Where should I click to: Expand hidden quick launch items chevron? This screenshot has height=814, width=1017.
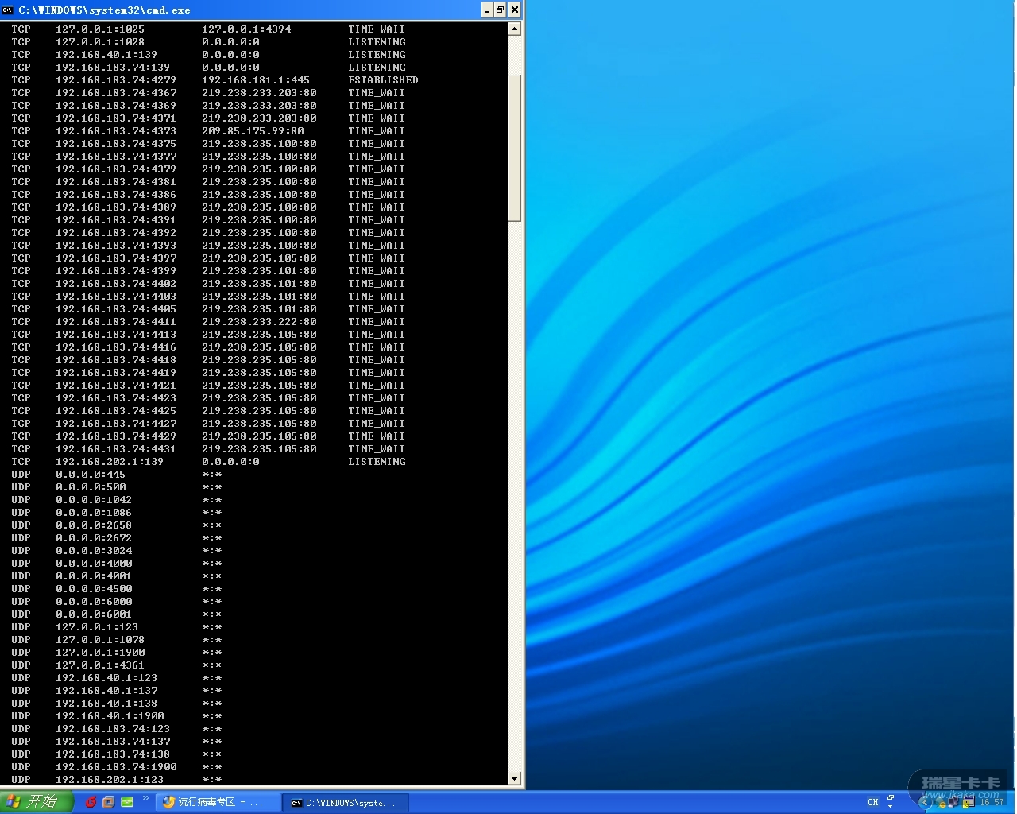click(145, 798)
